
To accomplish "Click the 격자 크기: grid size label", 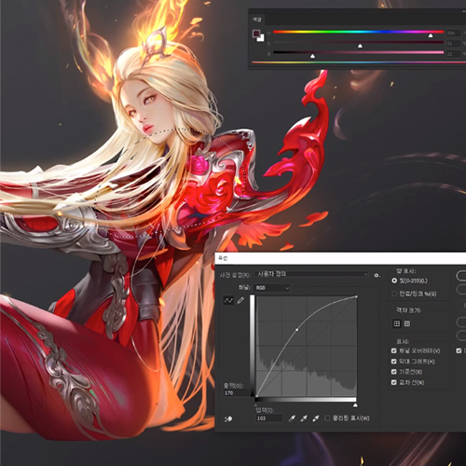I will click(x=408, y=310).
